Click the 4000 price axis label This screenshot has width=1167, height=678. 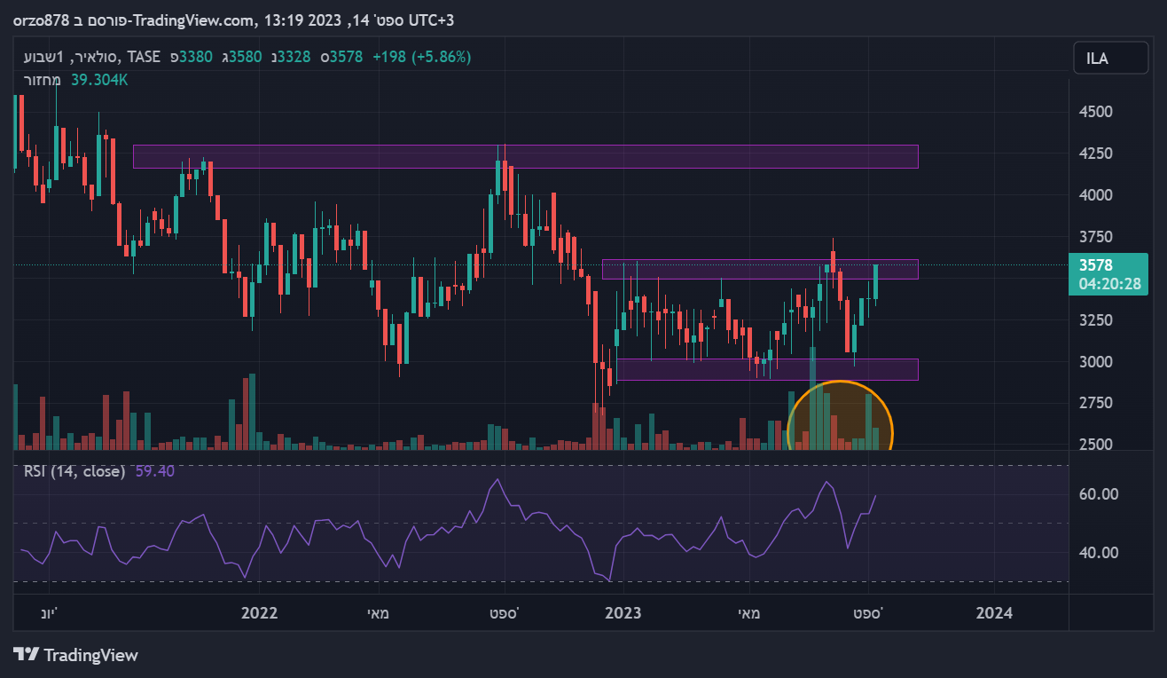click(1097, 195)
